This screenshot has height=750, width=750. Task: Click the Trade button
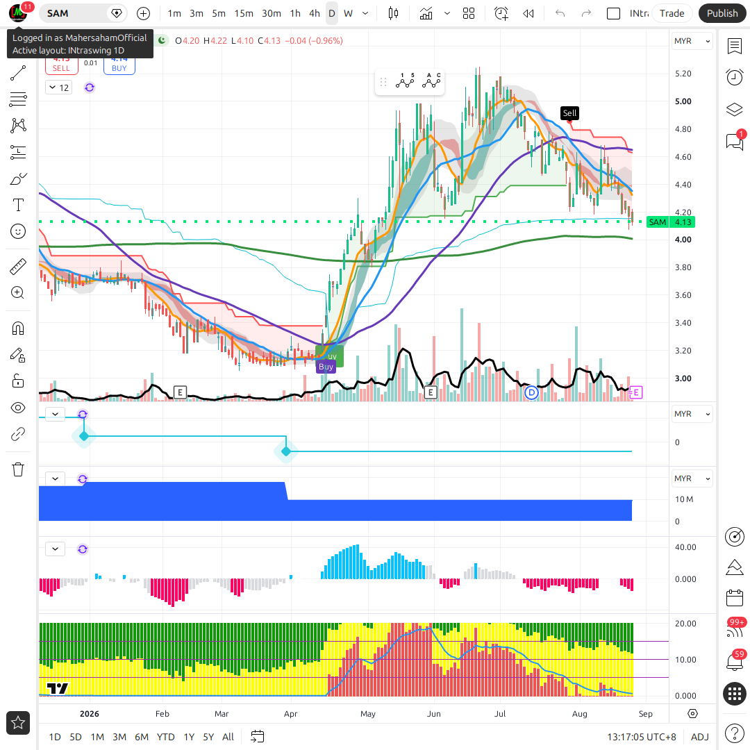click(x=672, y=13)
